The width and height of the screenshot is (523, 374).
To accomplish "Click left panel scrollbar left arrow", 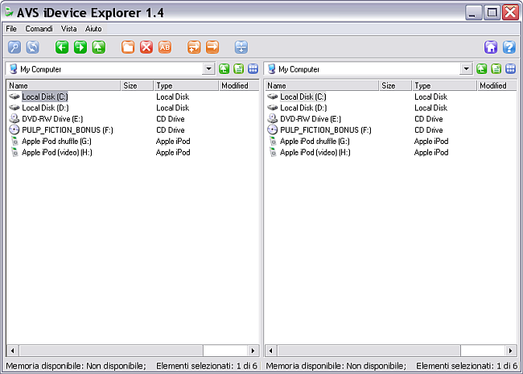I will 13,351.
